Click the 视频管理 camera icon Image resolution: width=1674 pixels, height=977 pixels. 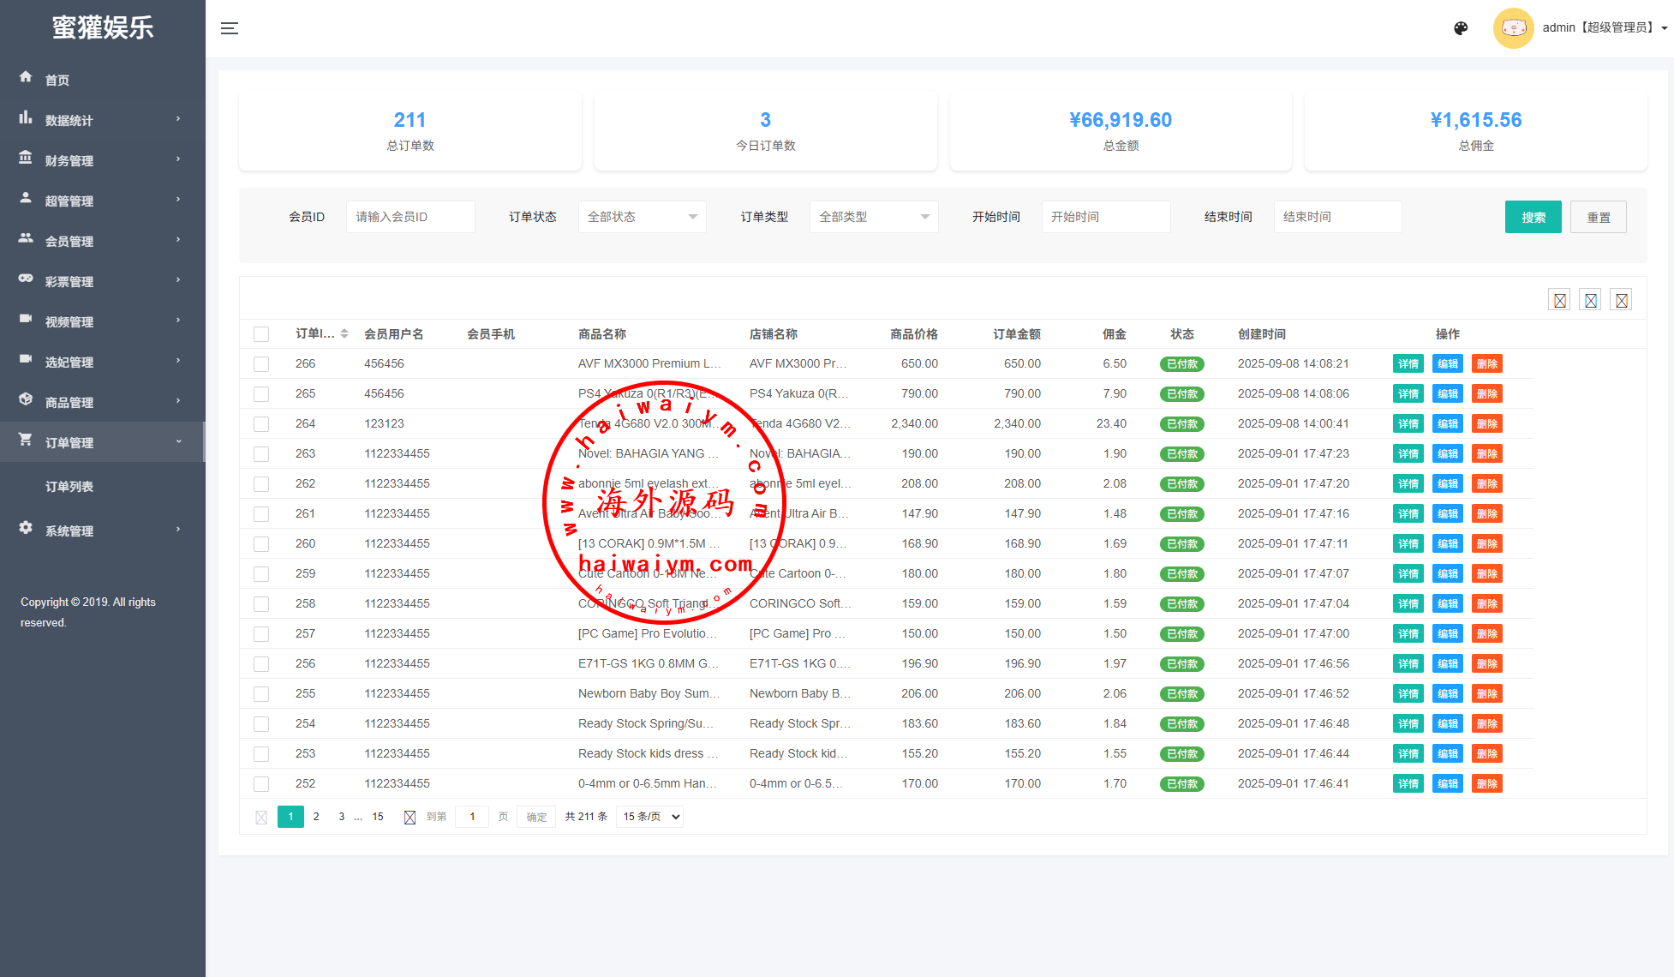[x=26, y=319]
